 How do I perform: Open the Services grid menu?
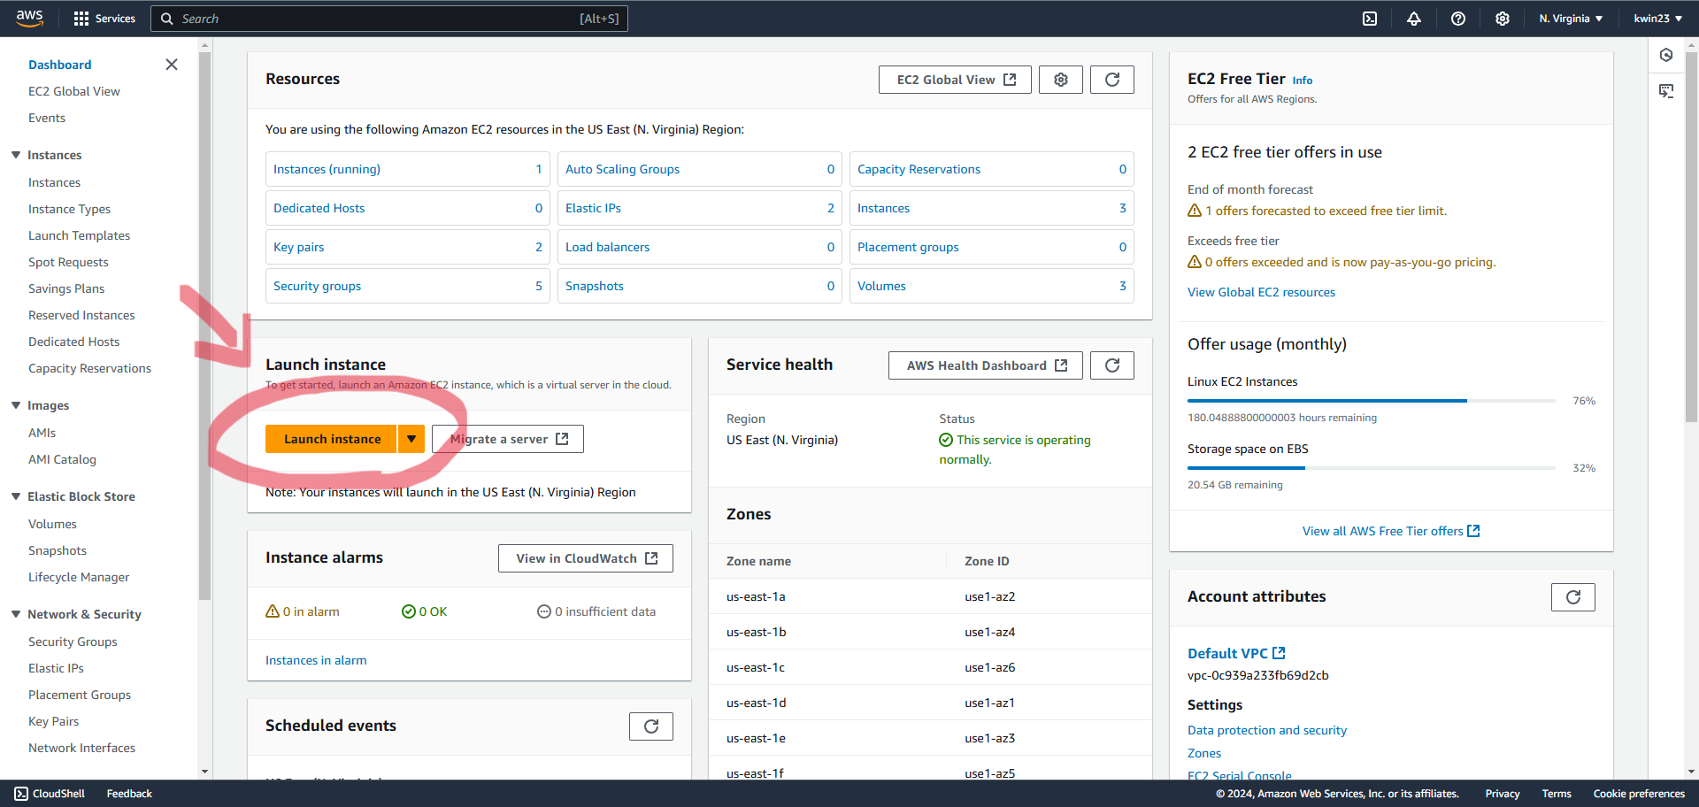[x=104, y=19]
